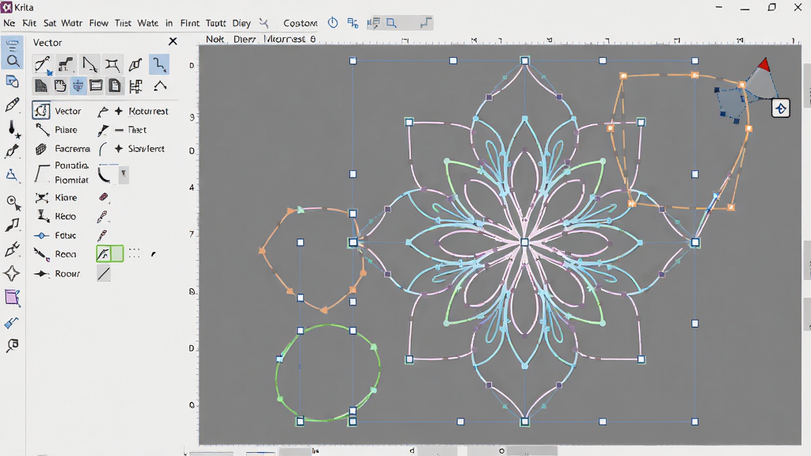Click the window frame icon in Vector panel
The width and height of the screenshot is (811, 456).
96,85
